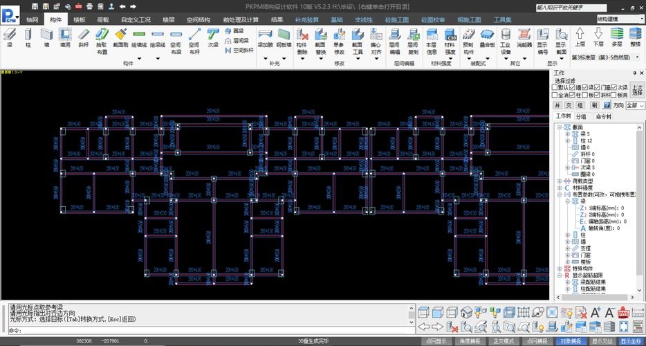This screenshot has height=346, width=646.
Task: Select the 柱 (column) tool
Action: [28, 37]
